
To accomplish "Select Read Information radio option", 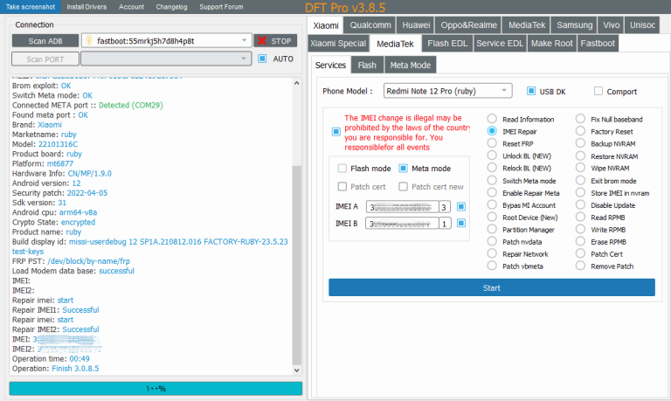I will [492, 119].
